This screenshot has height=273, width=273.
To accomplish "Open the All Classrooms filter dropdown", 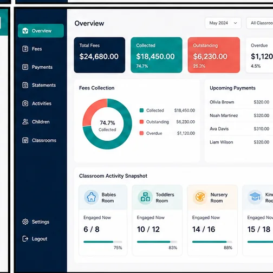I will point(259,23).
